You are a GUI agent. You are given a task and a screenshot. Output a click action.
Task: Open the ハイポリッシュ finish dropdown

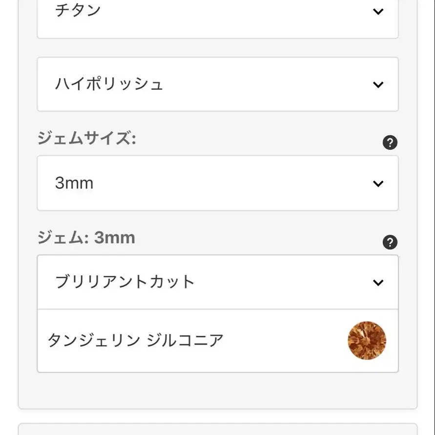[x=218, y=84]
